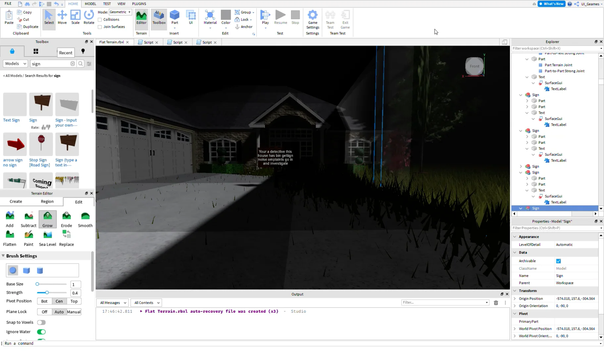Collapse the Transform properties section

(515, 291)
